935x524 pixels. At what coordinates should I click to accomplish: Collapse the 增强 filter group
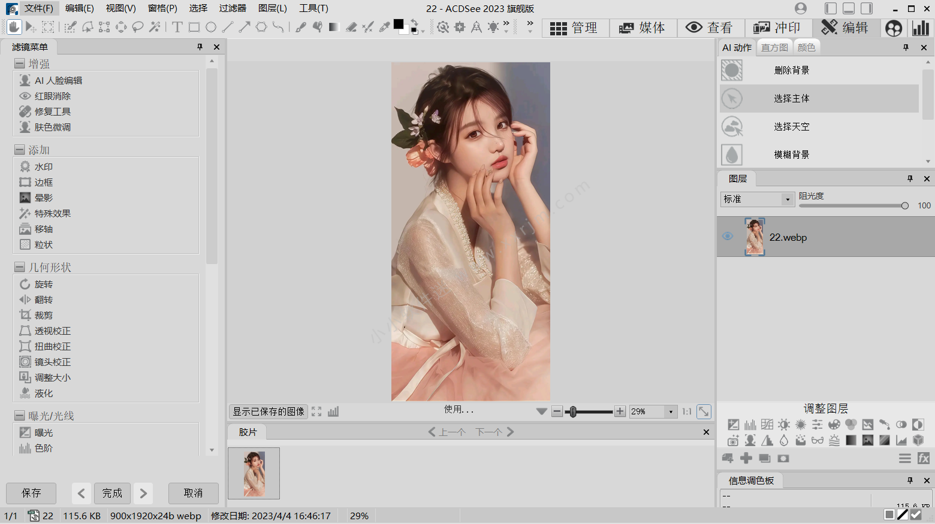(x=20, y=64)
